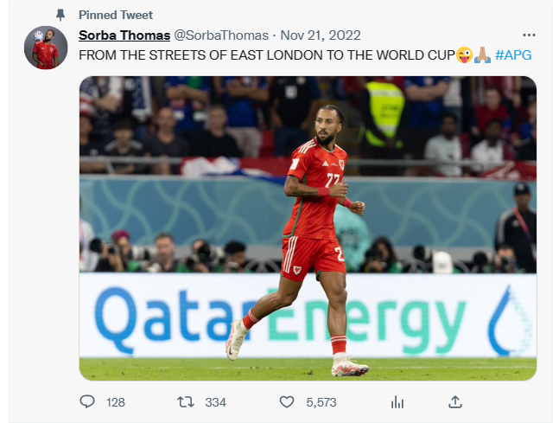
Task: Click the reply speech bubble icon
Action: pos(87,402)
